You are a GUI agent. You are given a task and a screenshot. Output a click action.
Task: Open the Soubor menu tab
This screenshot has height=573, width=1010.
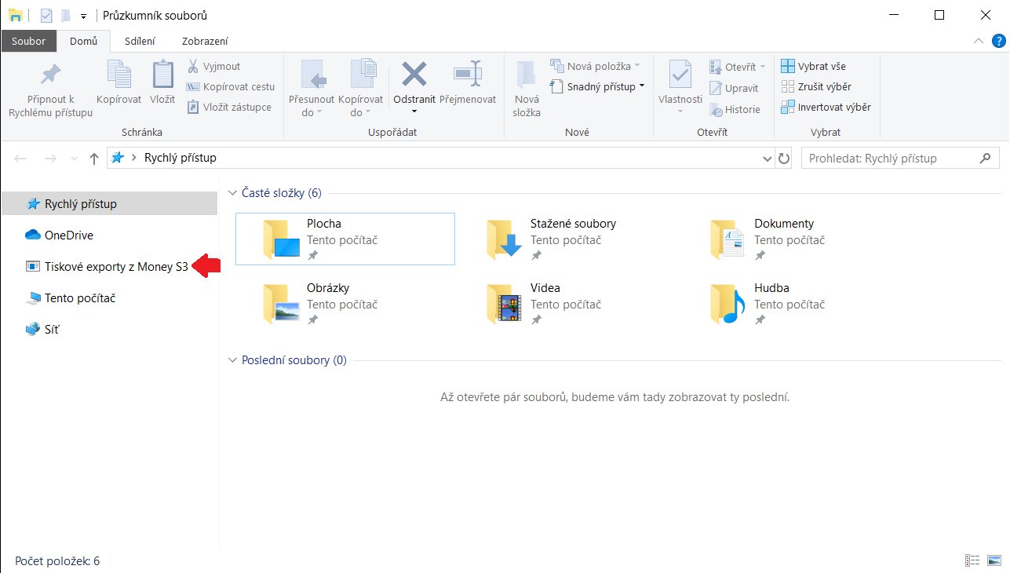pos(29,41)
